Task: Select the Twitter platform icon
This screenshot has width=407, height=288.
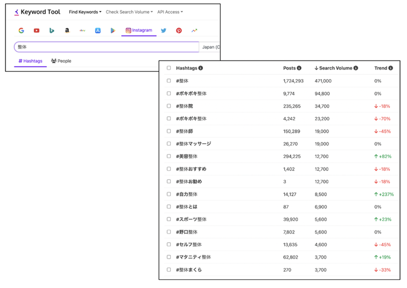Action: pos(164,30)
